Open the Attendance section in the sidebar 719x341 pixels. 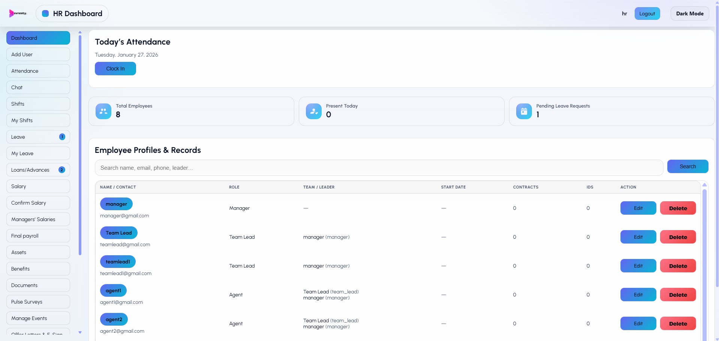(37, 70)
